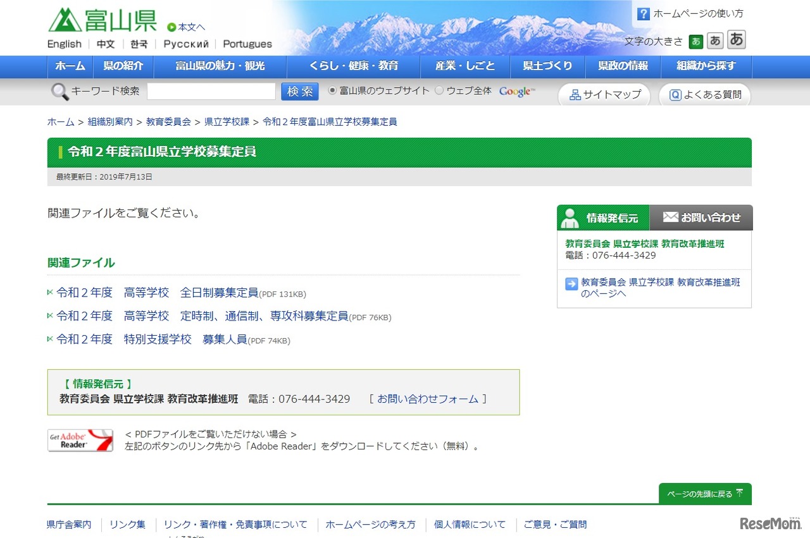Click PDF arrow icon before 特別支援学校 link
The height and width of the screenshot is (538, 810).
50,339
